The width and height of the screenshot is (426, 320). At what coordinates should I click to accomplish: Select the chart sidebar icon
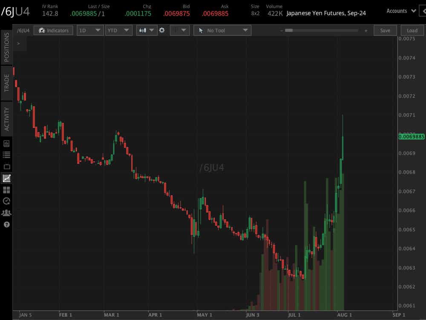6,178
